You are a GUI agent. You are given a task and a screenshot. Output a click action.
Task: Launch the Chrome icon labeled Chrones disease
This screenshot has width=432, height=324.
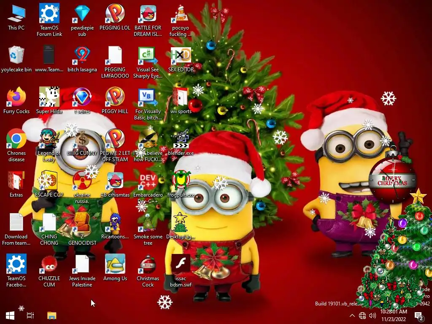(x=16, y=145)
